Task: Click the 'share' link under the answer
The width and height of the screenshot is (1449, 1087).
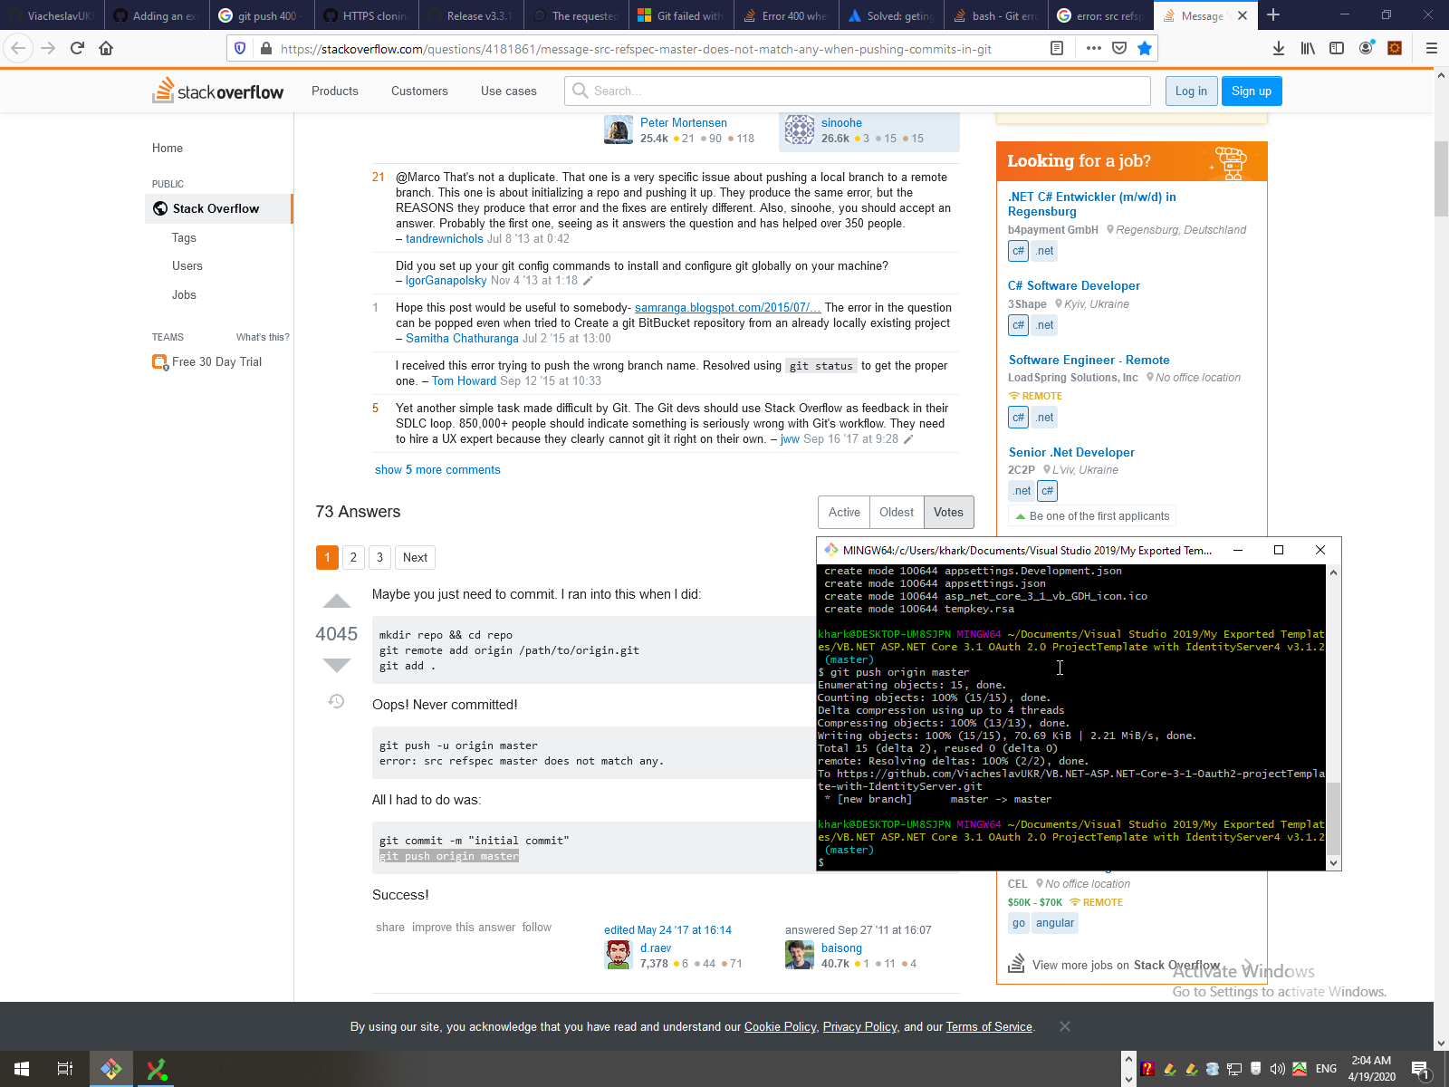Action: 390,927
